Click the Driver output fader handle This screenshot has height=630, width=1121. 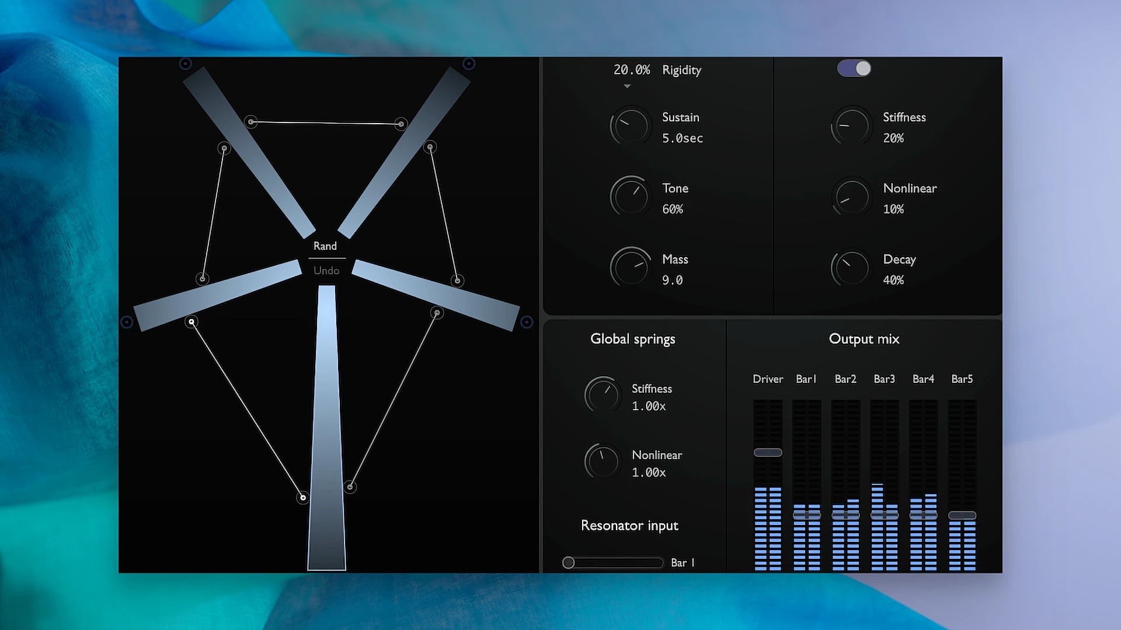coord(768,453)
